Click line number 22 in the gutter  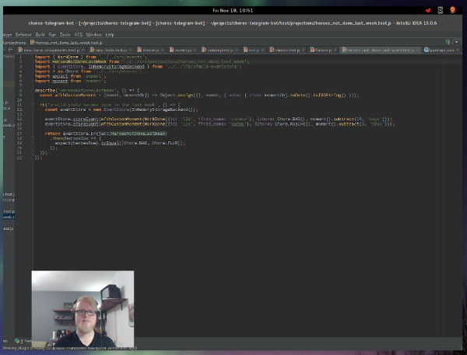point(19,157)
